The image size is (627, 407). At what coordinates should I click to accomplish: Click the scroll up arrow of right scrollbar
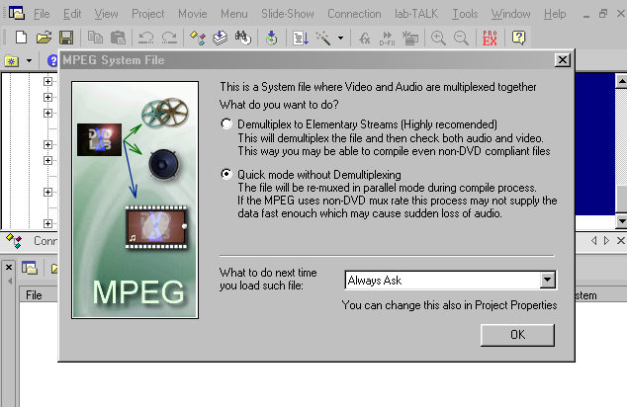[x=621, y=81]
